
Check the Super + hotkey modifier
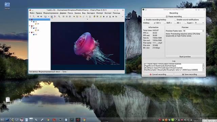(x=185, y=23)
